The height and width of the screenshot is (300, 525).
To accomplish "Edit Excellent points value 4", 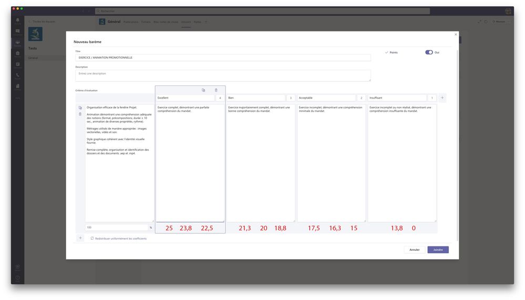I will tap(220, 98).
